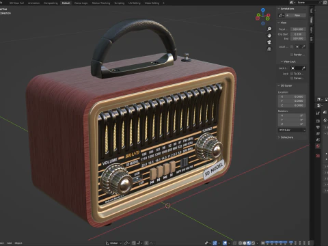The image size is (328, 246).
Task: Open the red World properties tab icon
Action: tap(318, 146)
